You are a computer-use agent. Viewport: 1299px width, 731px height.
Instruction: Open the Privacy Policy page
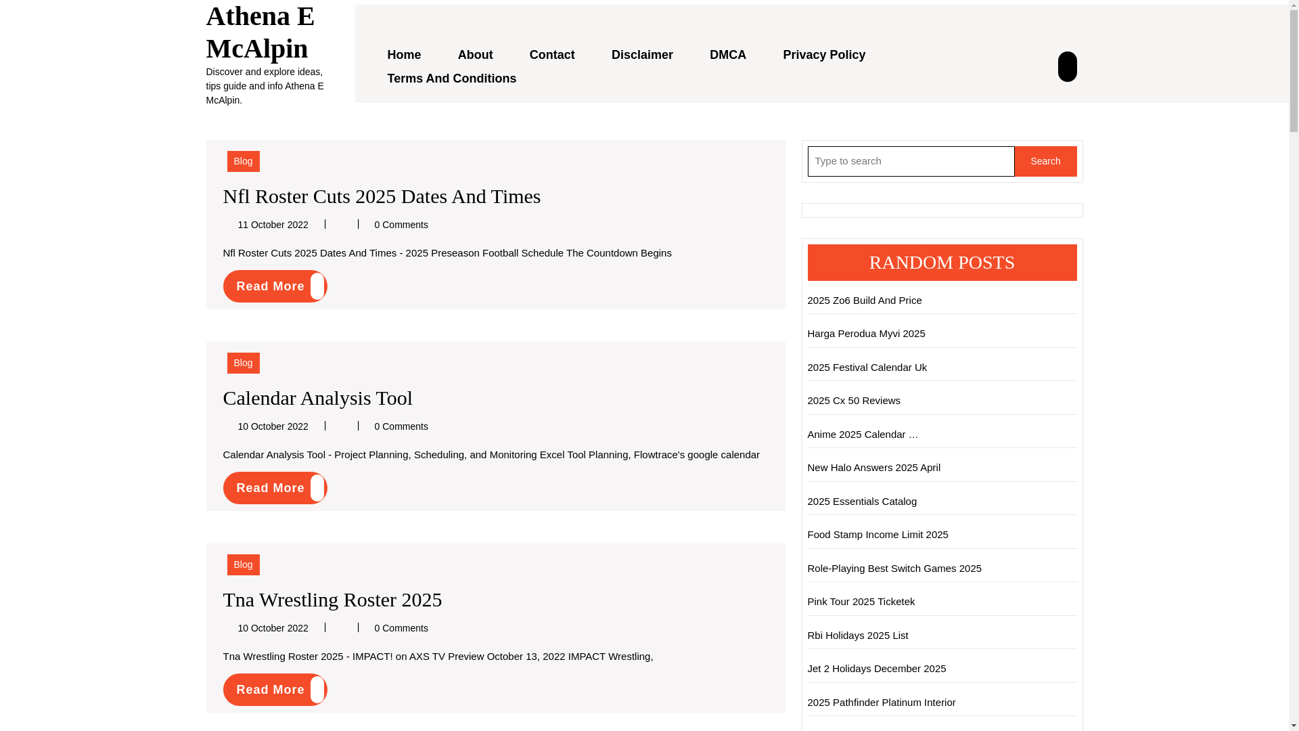tap(824, 55)
